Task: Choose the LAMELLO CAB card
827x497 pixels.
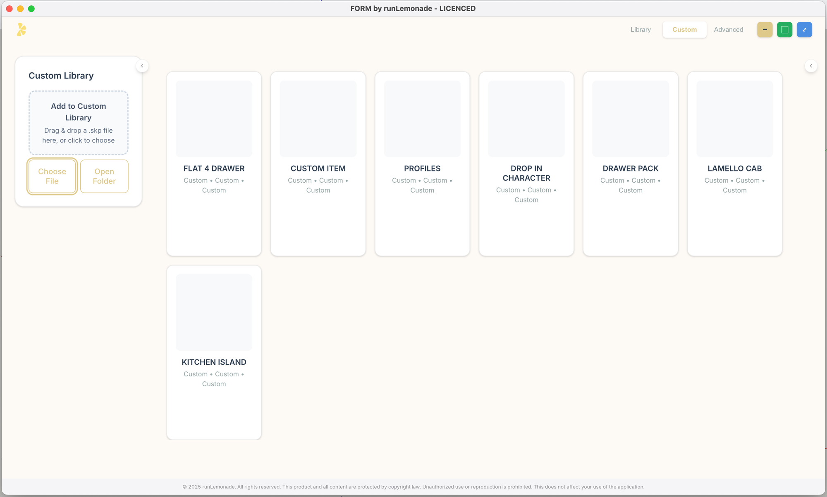Action: tap(734, 164)
